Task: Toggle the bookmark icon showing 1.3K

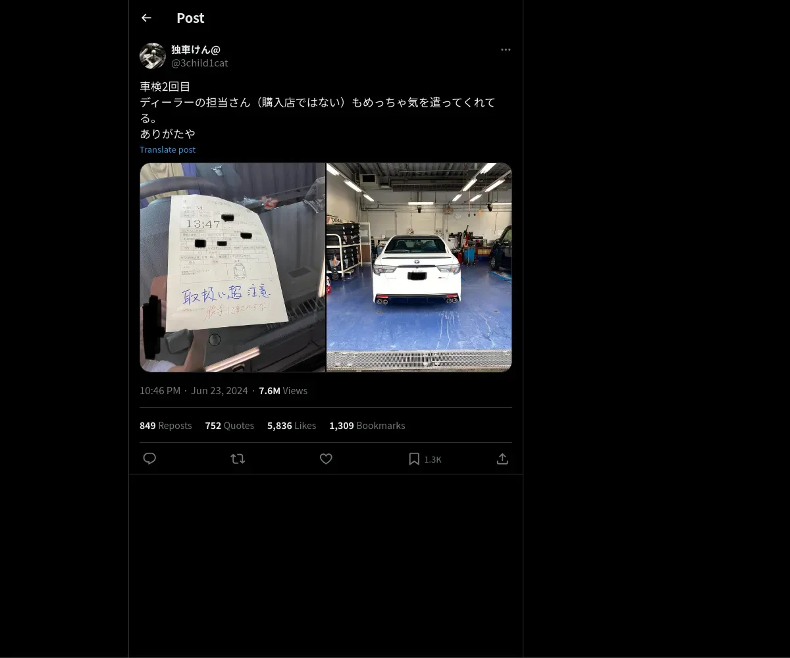Action: point(425,459)
